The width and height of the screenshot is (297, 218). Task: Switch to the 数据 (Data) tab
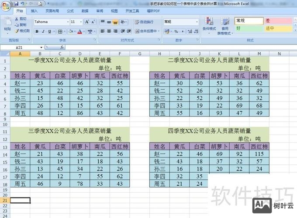85,11
